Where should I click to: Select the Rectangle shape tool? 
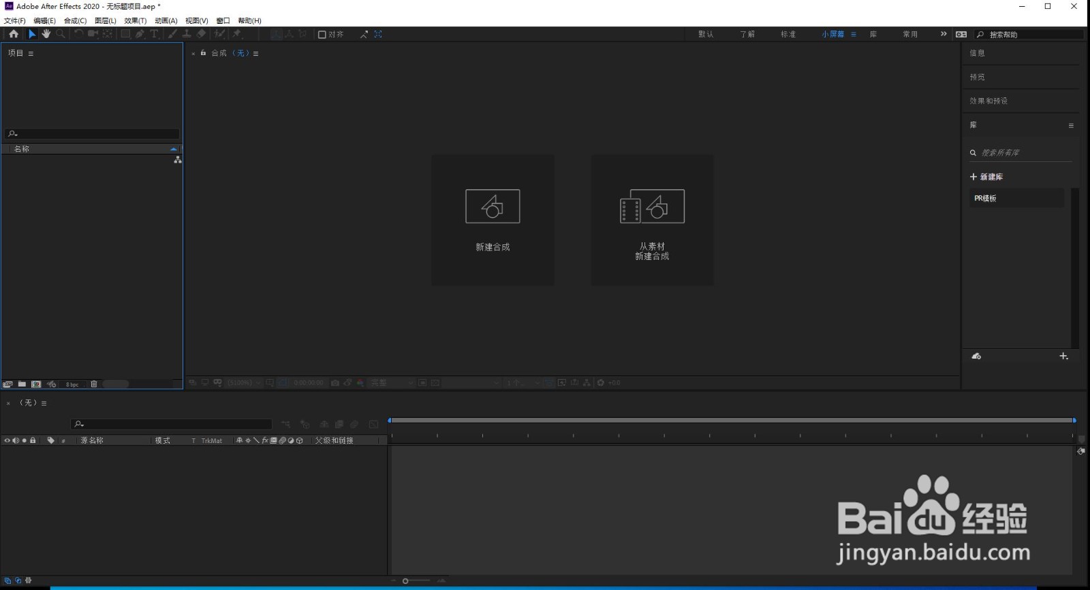point(126,33)
